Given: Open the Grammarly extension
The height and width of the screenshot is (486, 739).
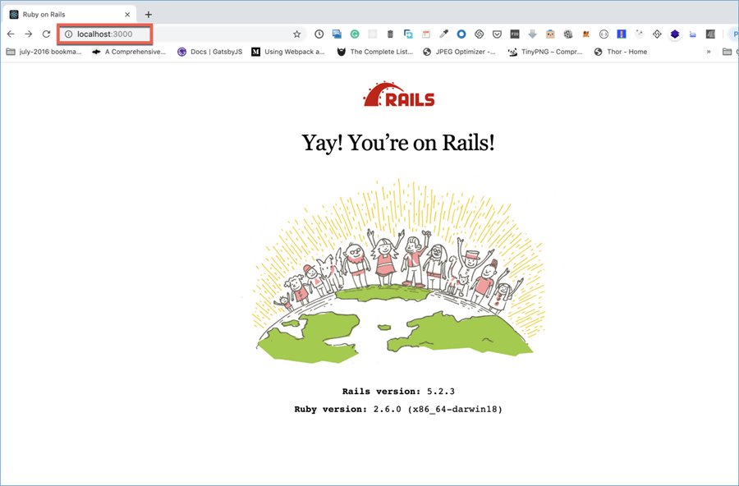Looking at the screenshot, I should pos(354,34).
